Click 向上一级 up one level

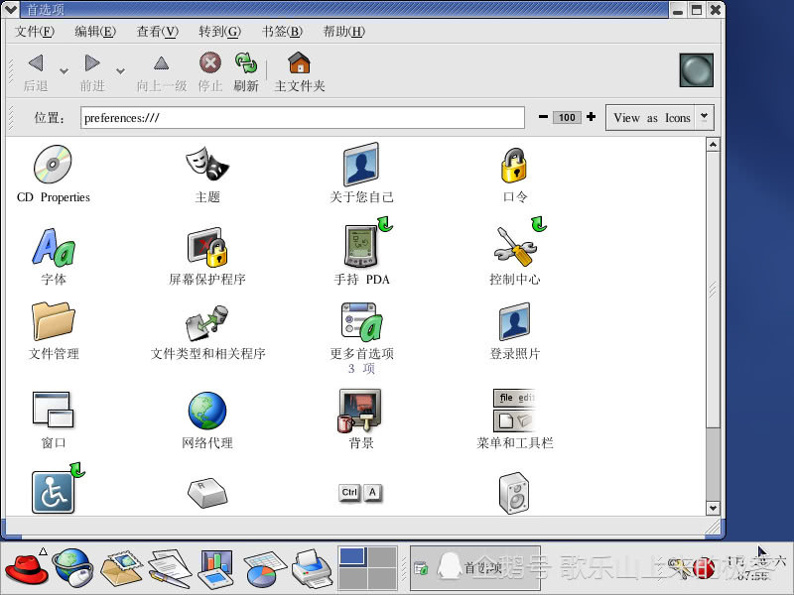point(162,73)
